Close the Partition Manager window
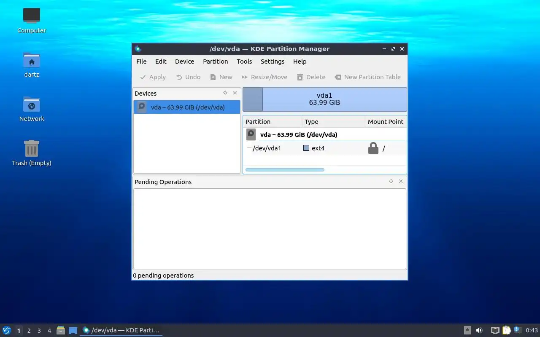 [402, 49]
